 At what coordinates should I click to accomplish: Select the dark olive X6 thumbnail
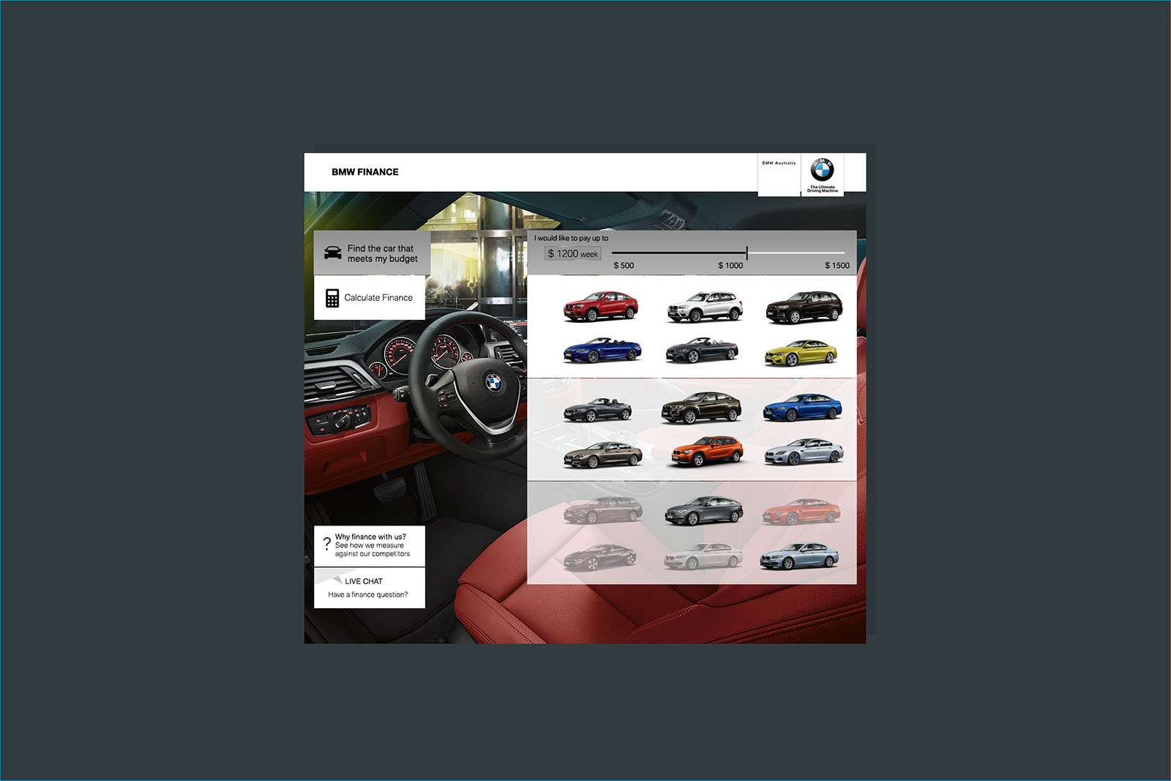pyautogui.click(x=701, y=408)
